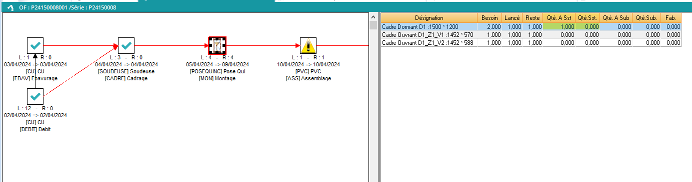The width and height of the screenshot is (692, 182).
Task: Click Reste value in Cadre Ouvrant D1_Z1_V2 row
Action: click(532, 43)
